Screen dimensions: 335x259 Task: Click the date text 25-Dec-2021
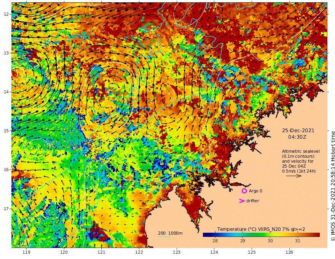[x=298, y=130]
